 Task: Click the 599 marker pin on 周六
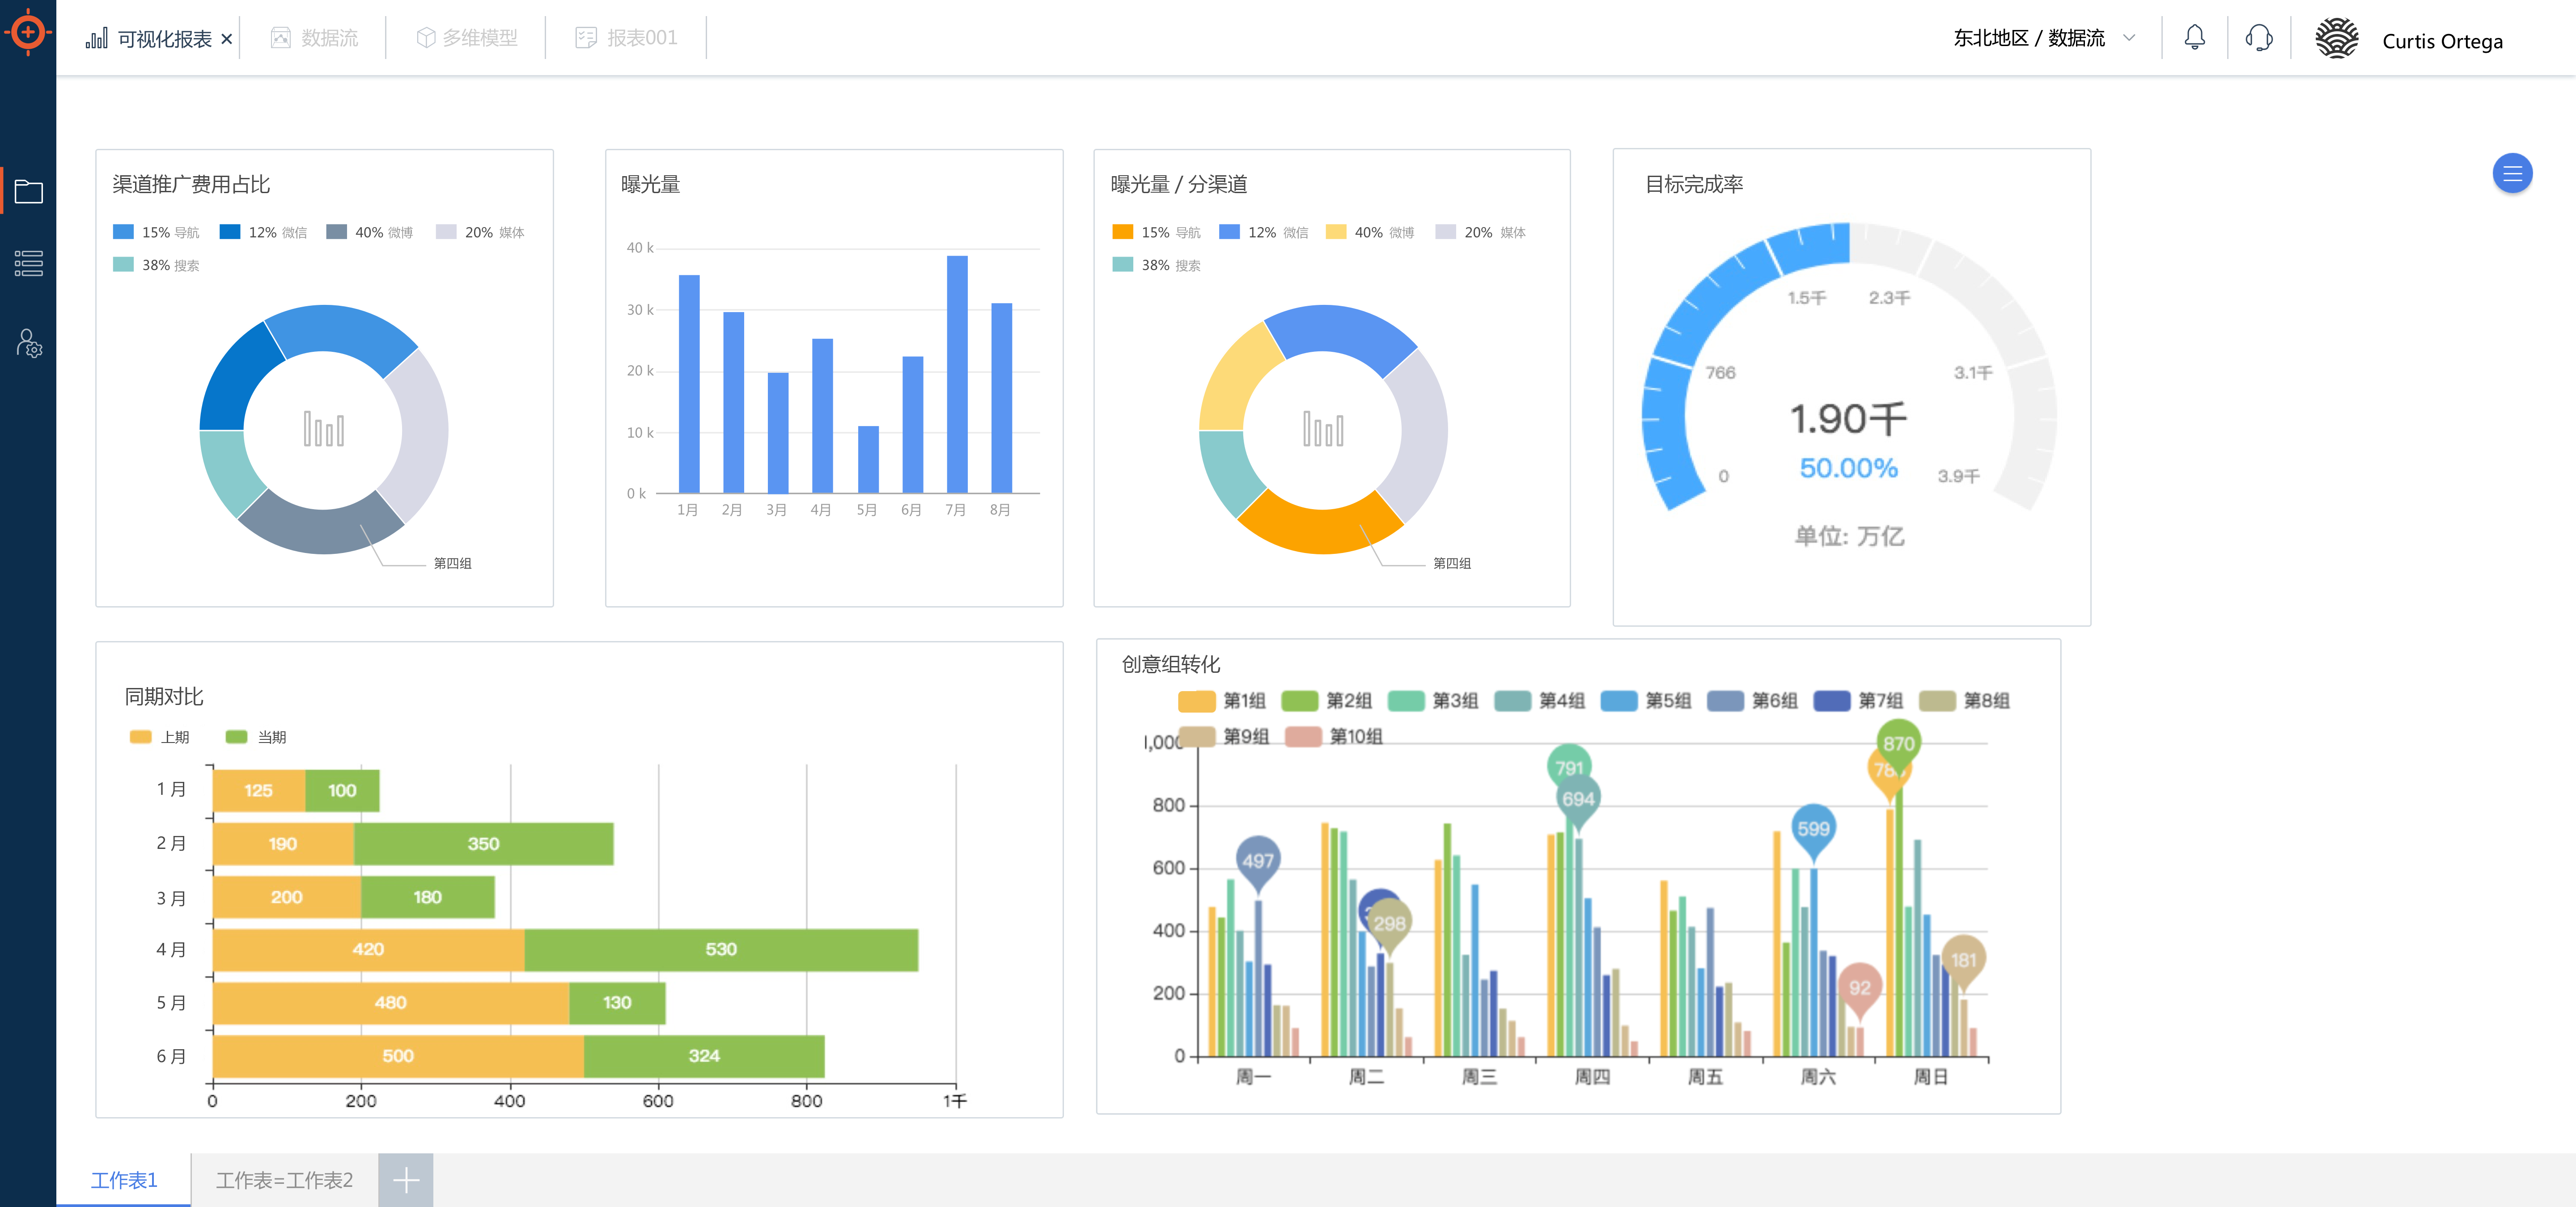[1813, 832]
